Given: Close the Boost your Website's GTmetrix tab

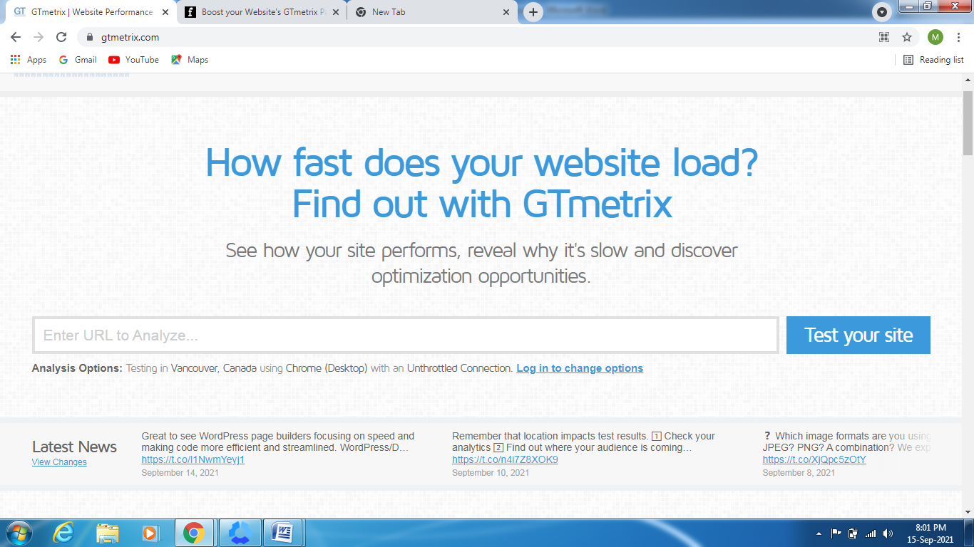Looking at the screenshot, I should point(336,12).
